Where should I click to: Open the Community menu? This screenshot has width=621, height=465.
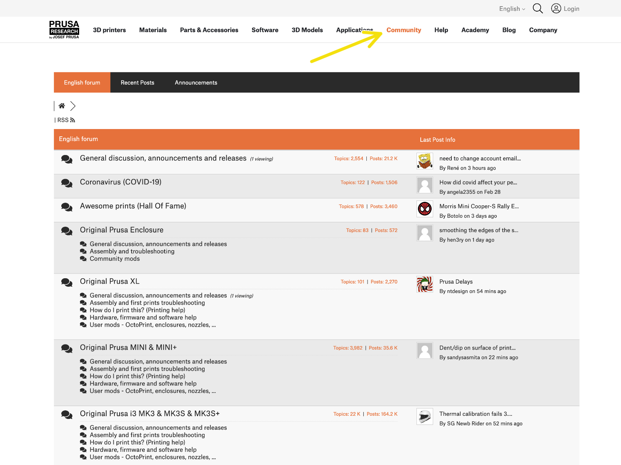click(x=404, y=30)
